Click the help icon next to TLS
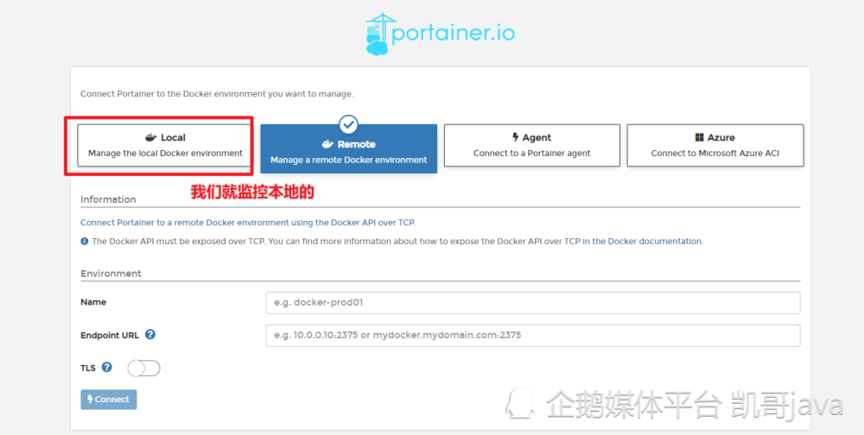864x435 pixels. pyautogui.click(x=107, y=367)
